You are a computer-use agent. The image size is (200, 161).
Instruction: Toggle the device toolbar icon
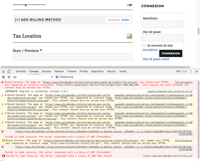point(9,71)
